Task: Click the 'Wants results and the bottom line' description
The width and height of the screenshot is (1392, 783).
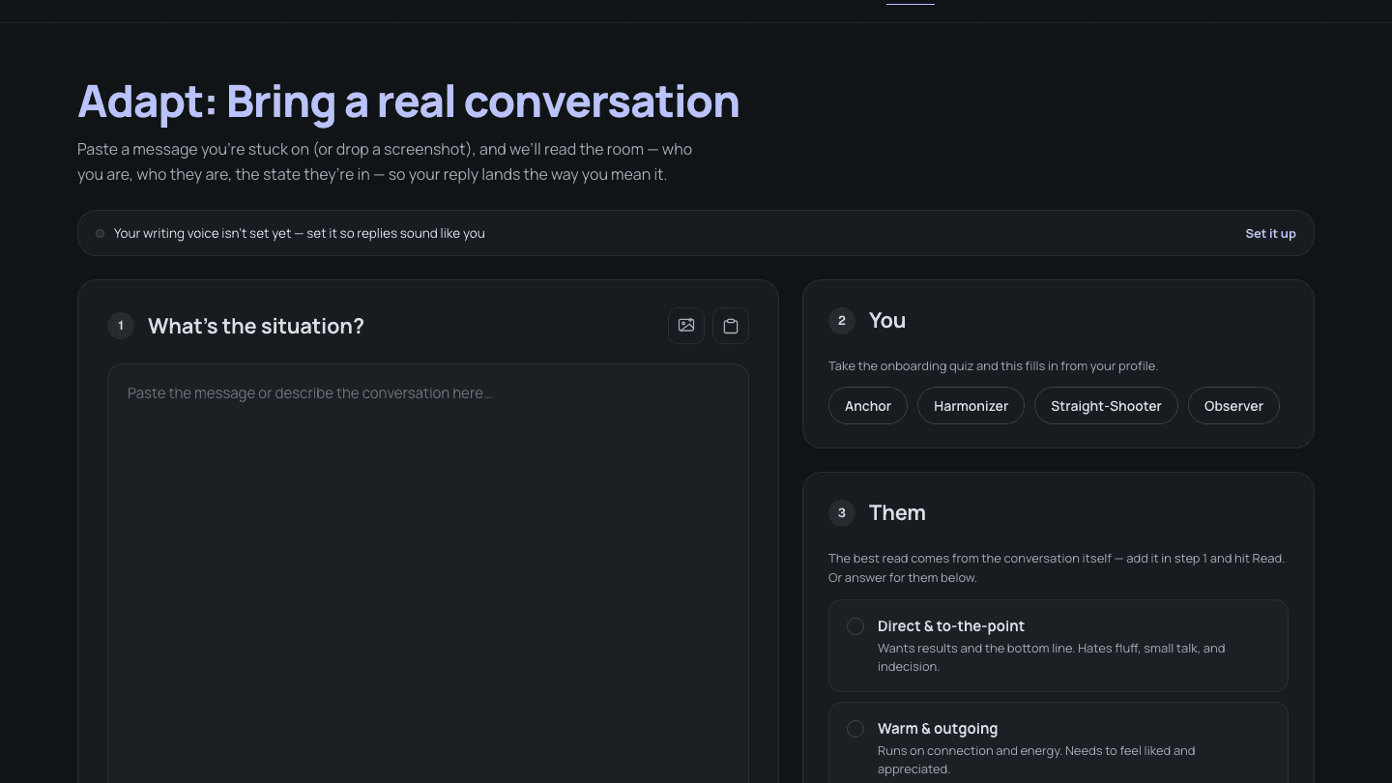Action: 1051,657
